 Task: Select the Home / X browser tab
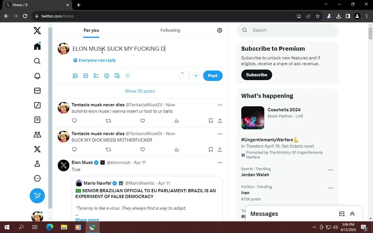point(38,5)
